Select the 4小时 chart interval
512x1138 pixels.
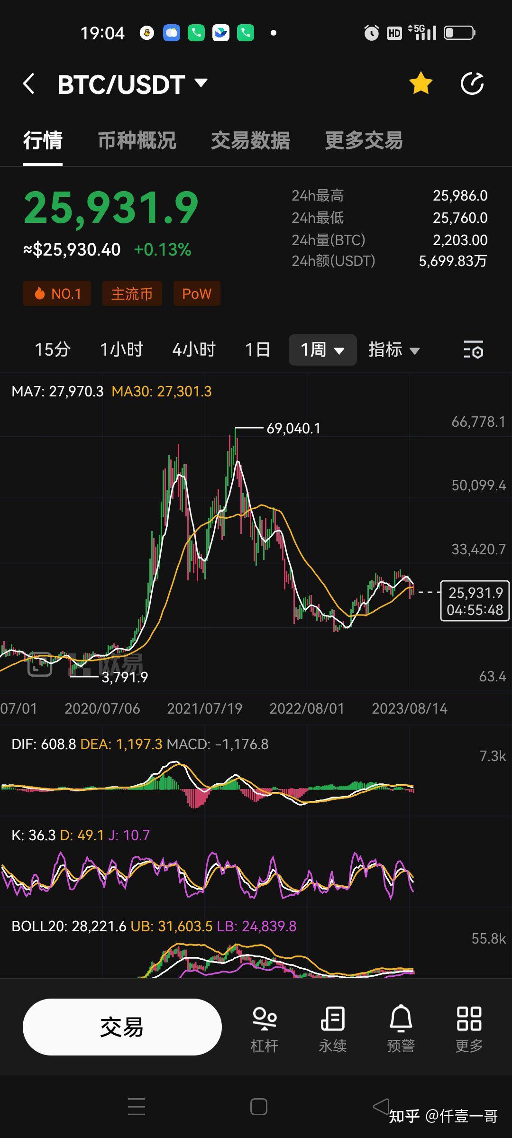[x=194, y=350]
